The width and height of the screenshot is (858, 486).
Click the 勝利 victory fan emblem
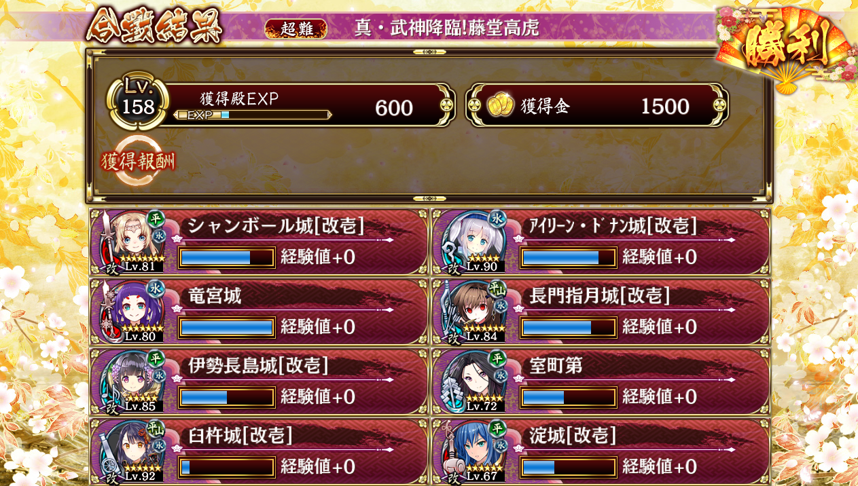[785, 48]
